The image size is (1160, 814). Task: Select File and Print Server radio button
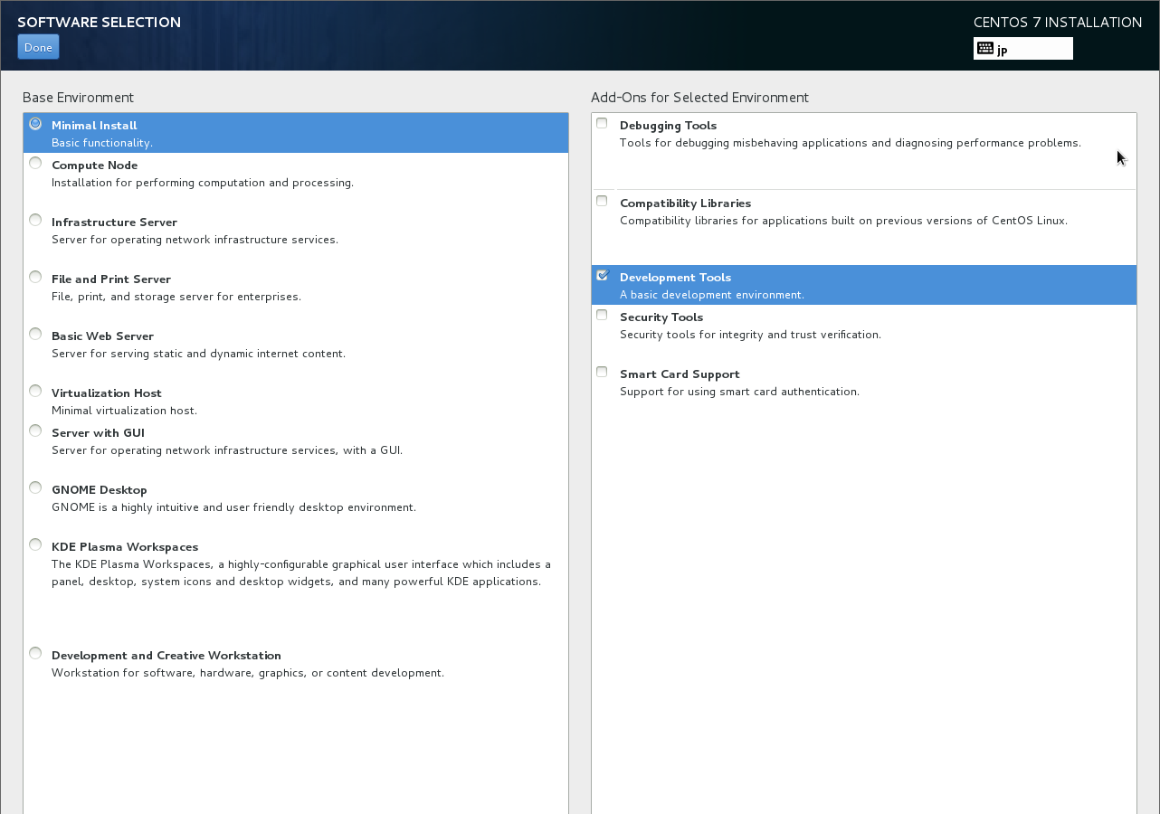pos(35,277)
